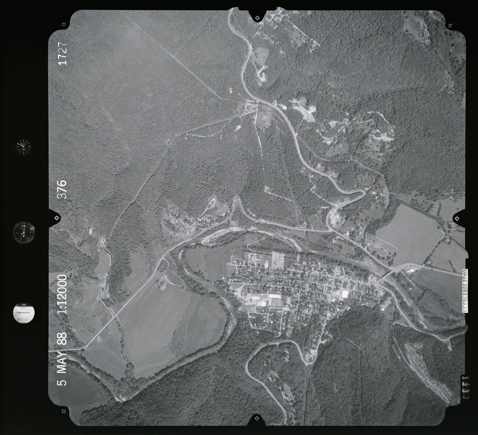Image resolution: width=478 pixels, height=435 pixels.
Task: Click the top center fiducial mark
Action: [x=257, y=18]
